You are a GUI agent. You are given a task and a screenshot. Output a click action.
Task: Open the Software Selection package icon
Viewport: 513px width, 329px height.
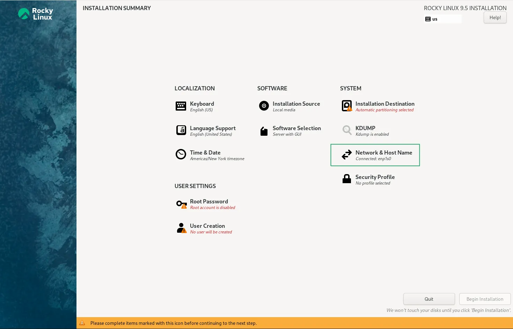(x=264, y=131)
